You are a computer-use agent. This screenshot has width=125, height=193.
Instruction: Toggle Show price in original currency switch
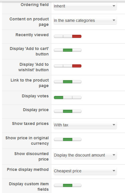pos(68,140)
